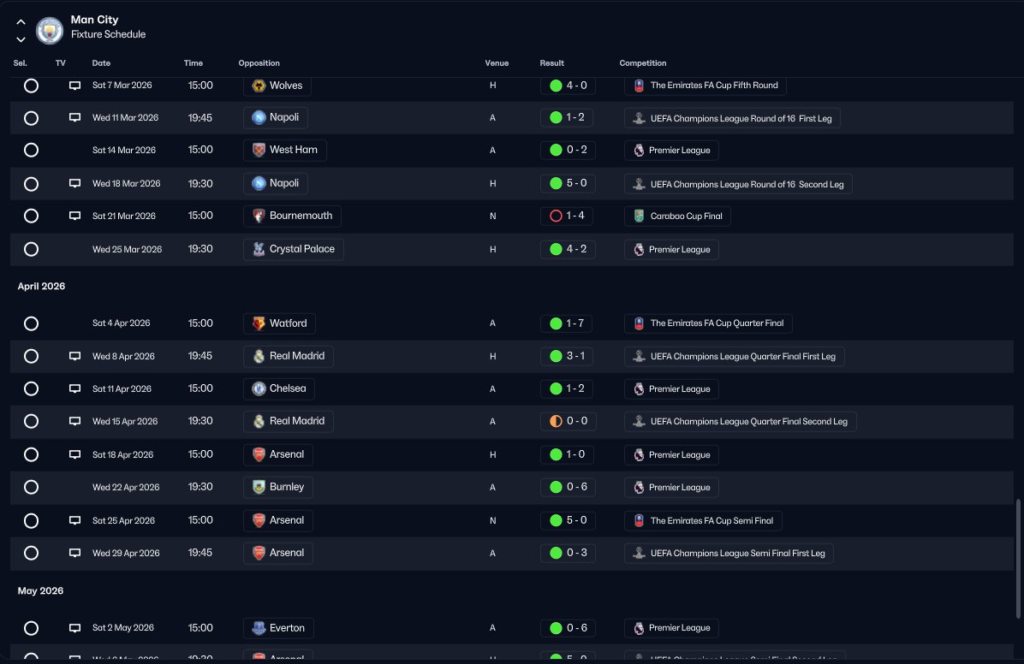Click TV icon on 8 Apr Real Madrid match

(74, 356)
